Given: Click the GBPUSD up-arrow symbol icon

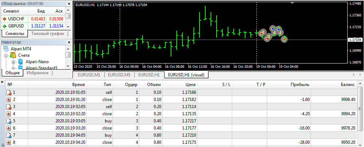Looking at the screenshot, I should coord(5,26).
